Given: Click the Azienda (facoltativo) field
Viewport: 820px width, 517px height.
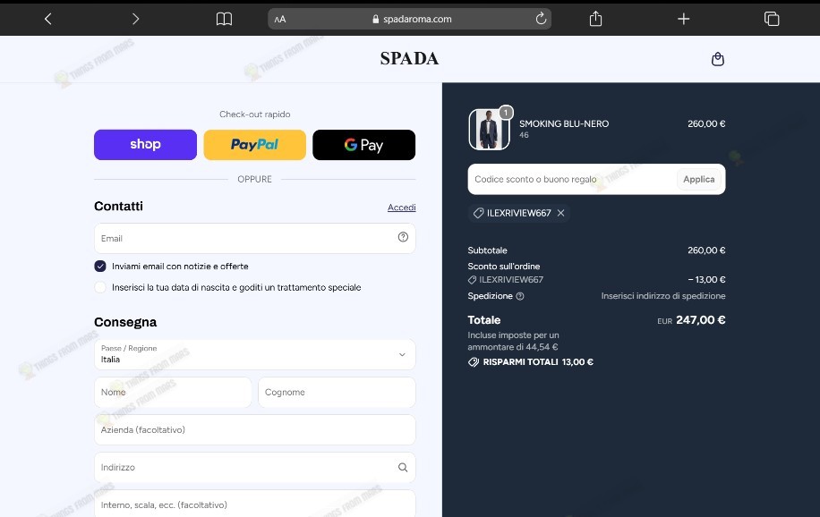Looking at the screenshot, I should click(x=254, y=429).
